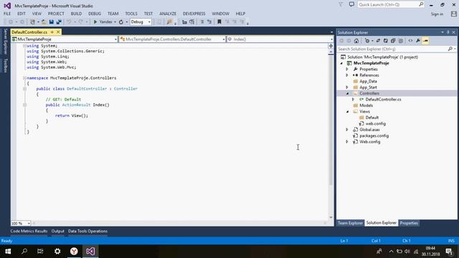Open the Data Tools Operations tab
459x258 pixels.
[x=87, y=231]
